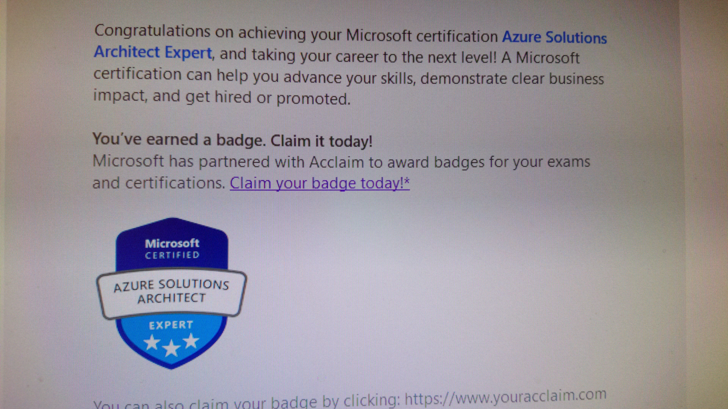
Task: Click the 'demonstrate clear business' text
Action: pyautogui.click(x=512, y=79)
